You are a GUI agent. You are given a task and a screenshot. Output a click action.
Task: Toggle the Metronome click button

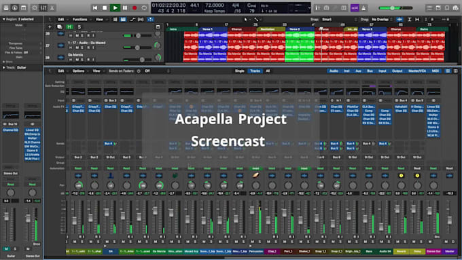(x=363, y=8)
